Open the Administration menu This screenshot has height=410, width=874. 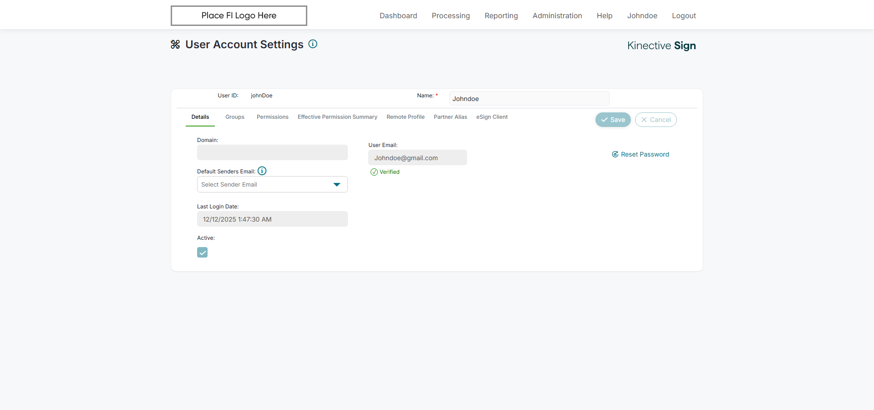557,15
